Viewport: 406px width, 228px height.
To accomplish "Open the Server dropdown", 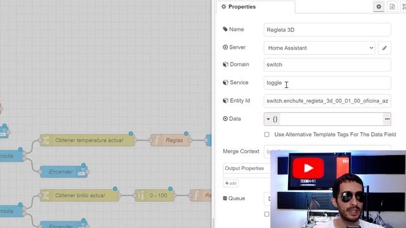I will 319,48.
